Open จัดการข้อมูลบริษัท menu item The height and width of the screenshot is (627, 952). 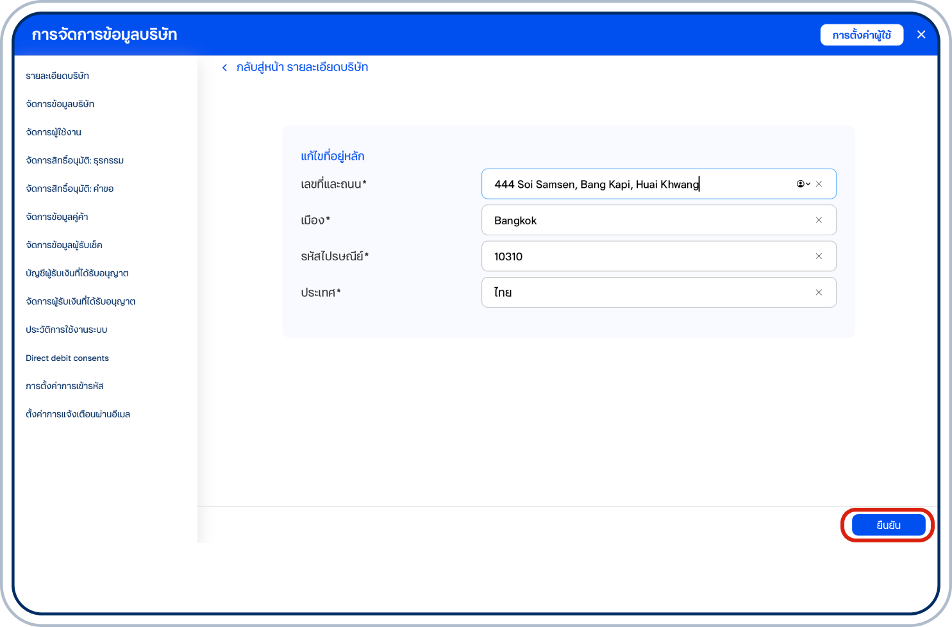click(60, 104)
